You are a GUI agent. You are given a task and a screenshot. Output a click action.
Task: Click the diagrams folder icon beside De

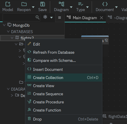[x=17, y=95]
